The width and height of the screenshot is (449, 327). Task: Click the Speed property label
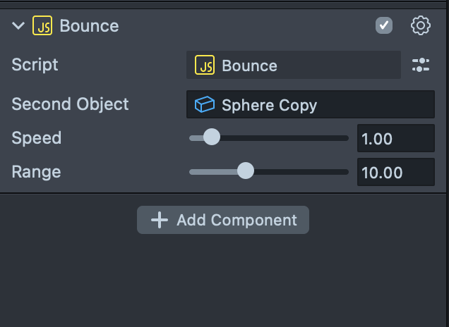click(x=36, y=137)
